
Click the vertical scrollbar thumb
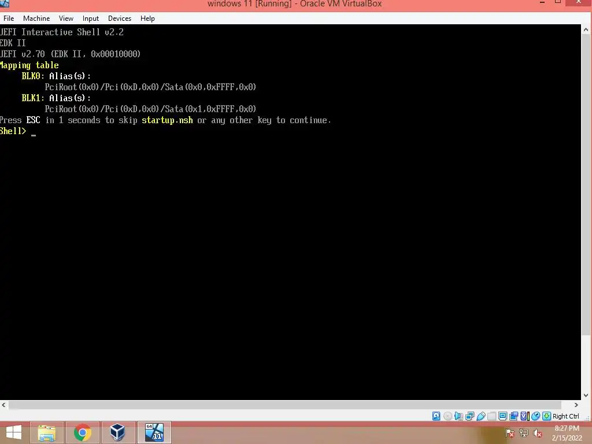[x=586, y=185]
